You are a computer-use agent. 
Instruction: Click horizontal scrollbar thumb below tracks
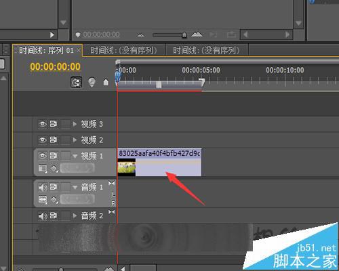pos(143,268)
